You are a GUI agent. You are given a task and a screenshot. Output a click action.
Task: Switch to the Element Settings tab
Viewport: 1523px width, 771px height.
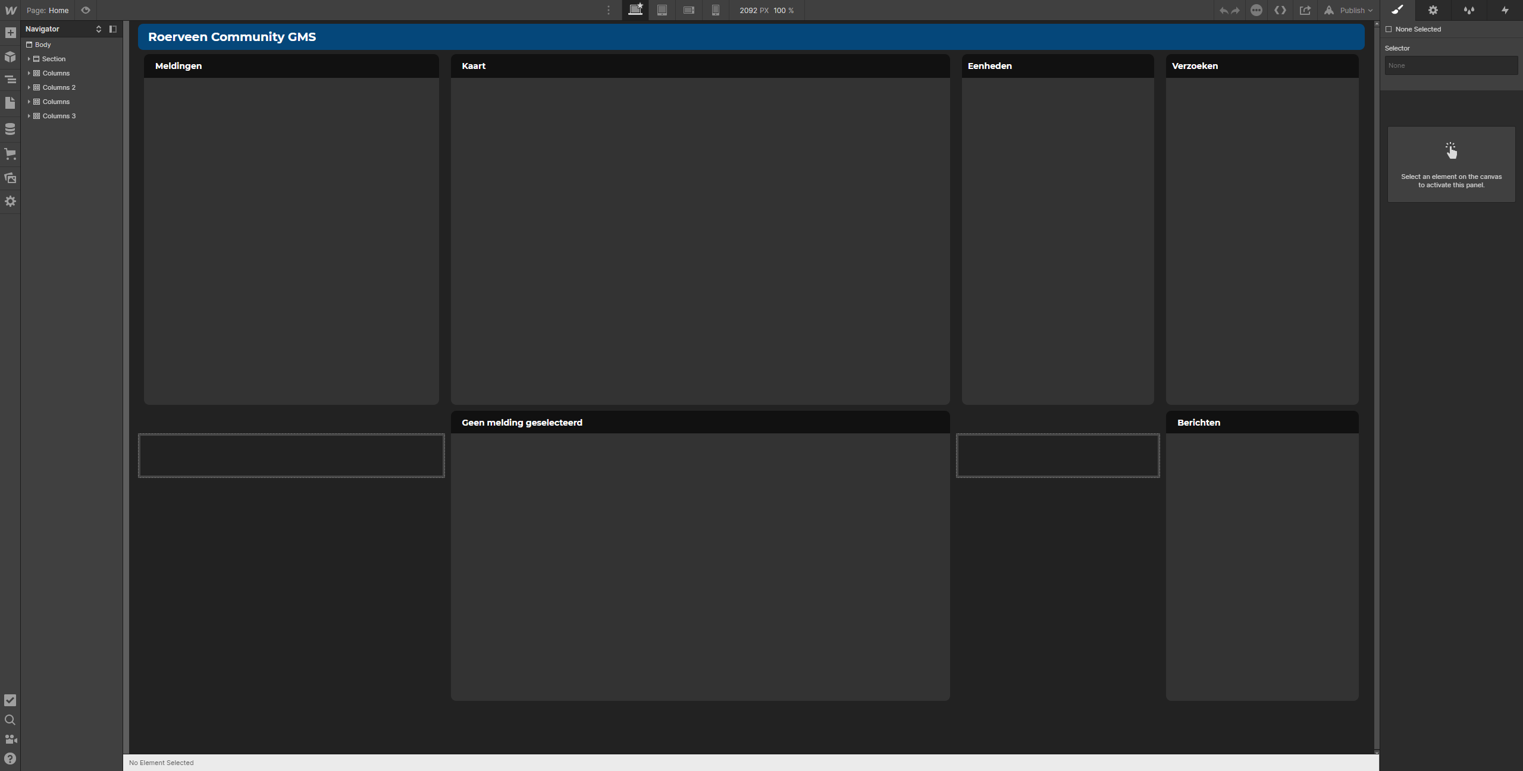click(1433, 10)
